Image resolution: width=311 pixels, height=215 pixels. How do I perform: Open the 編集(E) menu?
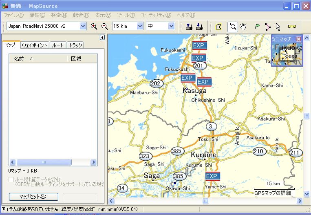tap(37, 15)
